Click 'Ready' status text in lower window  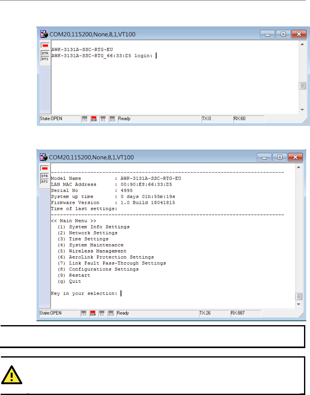coord(123,313)
